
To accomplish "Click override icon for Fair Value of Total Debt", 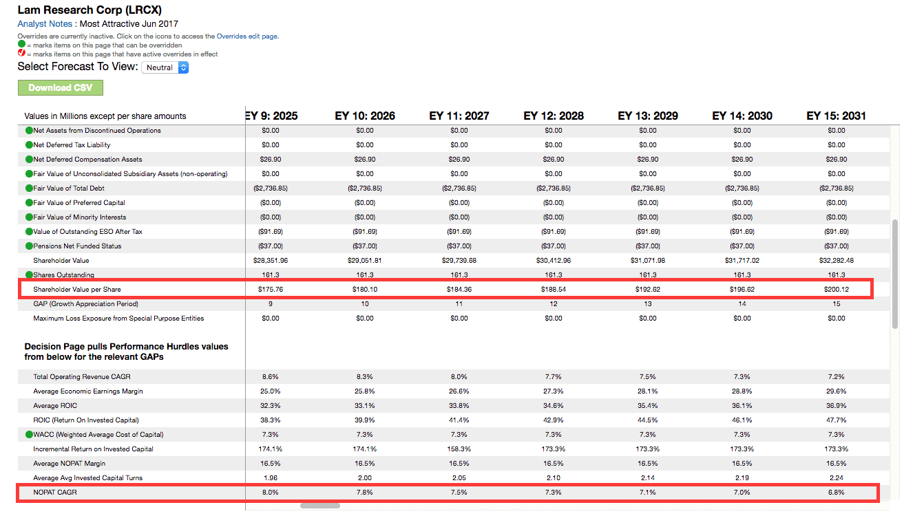I will click(29, 189).
